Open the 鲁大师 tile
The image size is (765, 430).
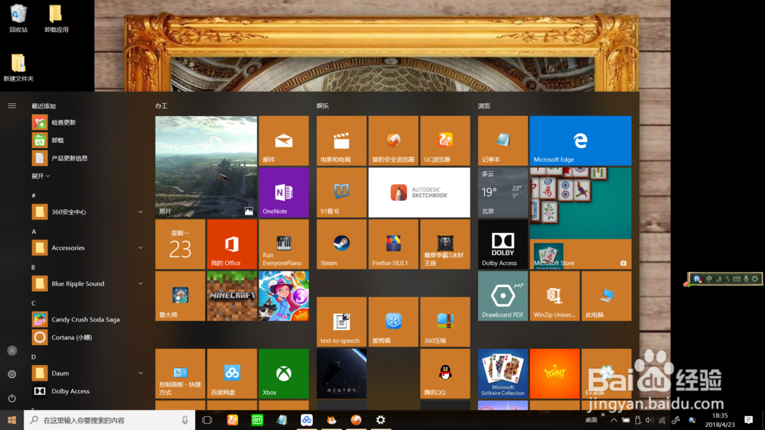[180, 296]
